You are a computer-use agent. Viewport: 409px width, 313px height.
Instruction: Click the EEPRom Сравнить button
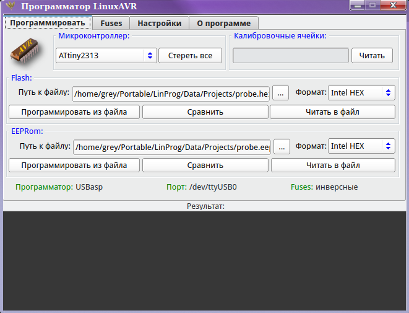pos(205,165)
